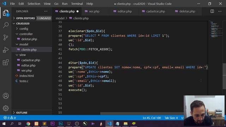Open Adobe Photoshop from taskbar
The height and width of the screenshot is (127, 226).
tap(61, 123)
